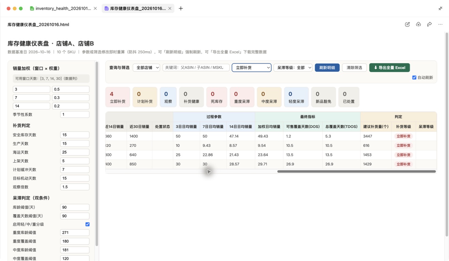
Task: Click the 清除筛选 button
Action: [354, 68]
